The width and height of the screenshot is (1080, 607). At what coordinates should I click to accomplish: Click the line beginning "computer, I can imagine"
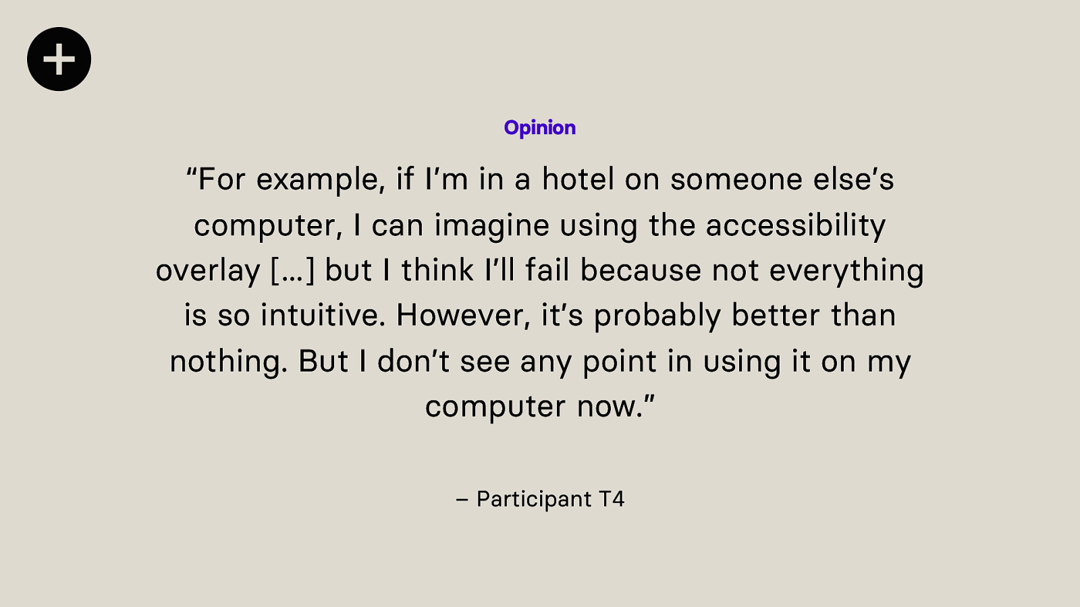[540, 226]
